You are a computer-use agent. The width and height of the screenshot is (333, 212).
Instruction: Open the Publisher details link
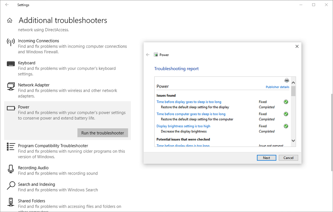277,87
